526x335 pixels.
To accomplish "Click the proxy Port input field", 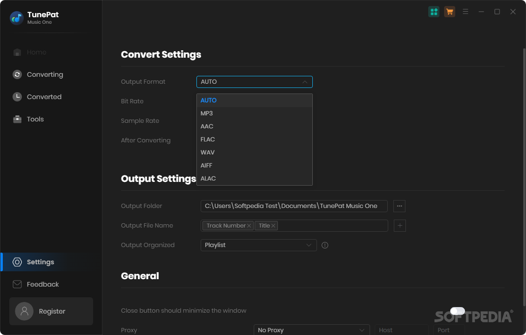I will tap(449, 330).
